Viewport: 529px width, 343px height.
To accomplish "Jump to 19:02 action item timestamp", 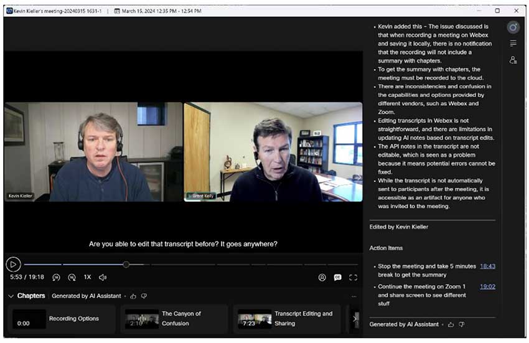I will point(487,287).
